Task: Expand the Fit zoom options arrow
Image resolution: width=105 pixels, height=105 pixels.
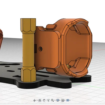Action: [x=55, y=100]
